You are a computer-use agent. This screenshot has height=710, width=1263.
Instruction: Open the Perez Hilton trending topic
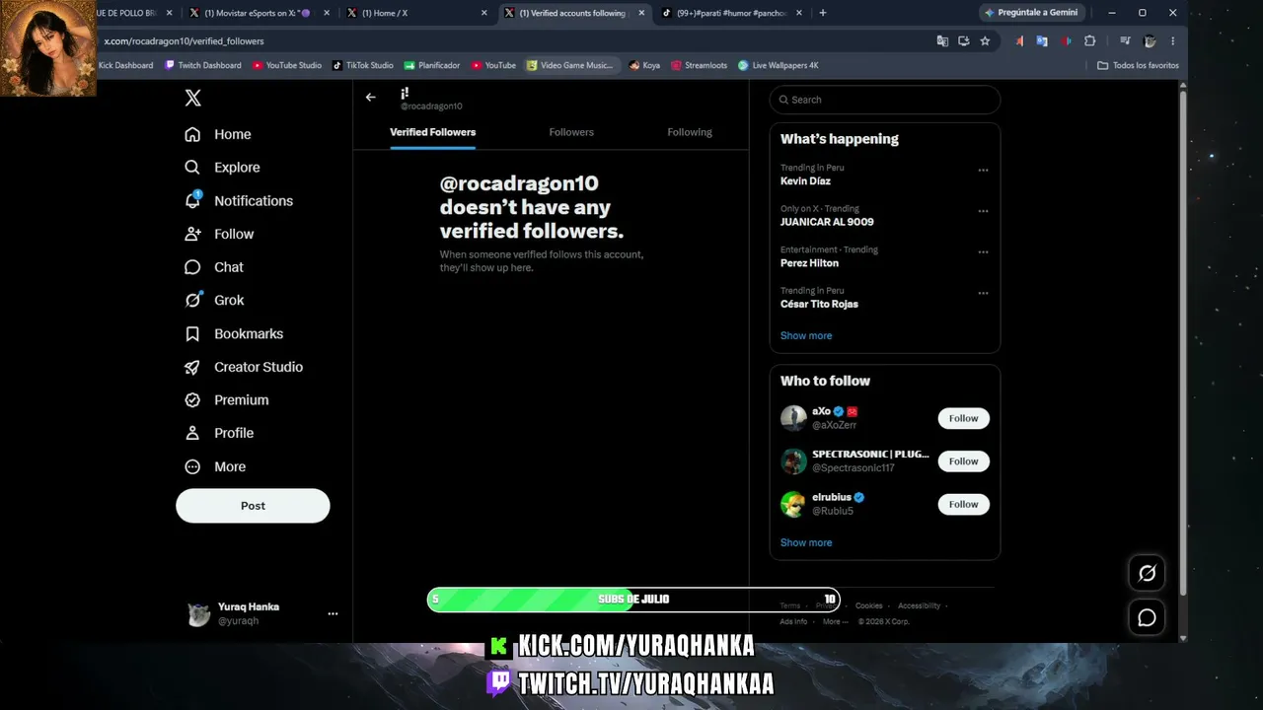click(809, 263)
